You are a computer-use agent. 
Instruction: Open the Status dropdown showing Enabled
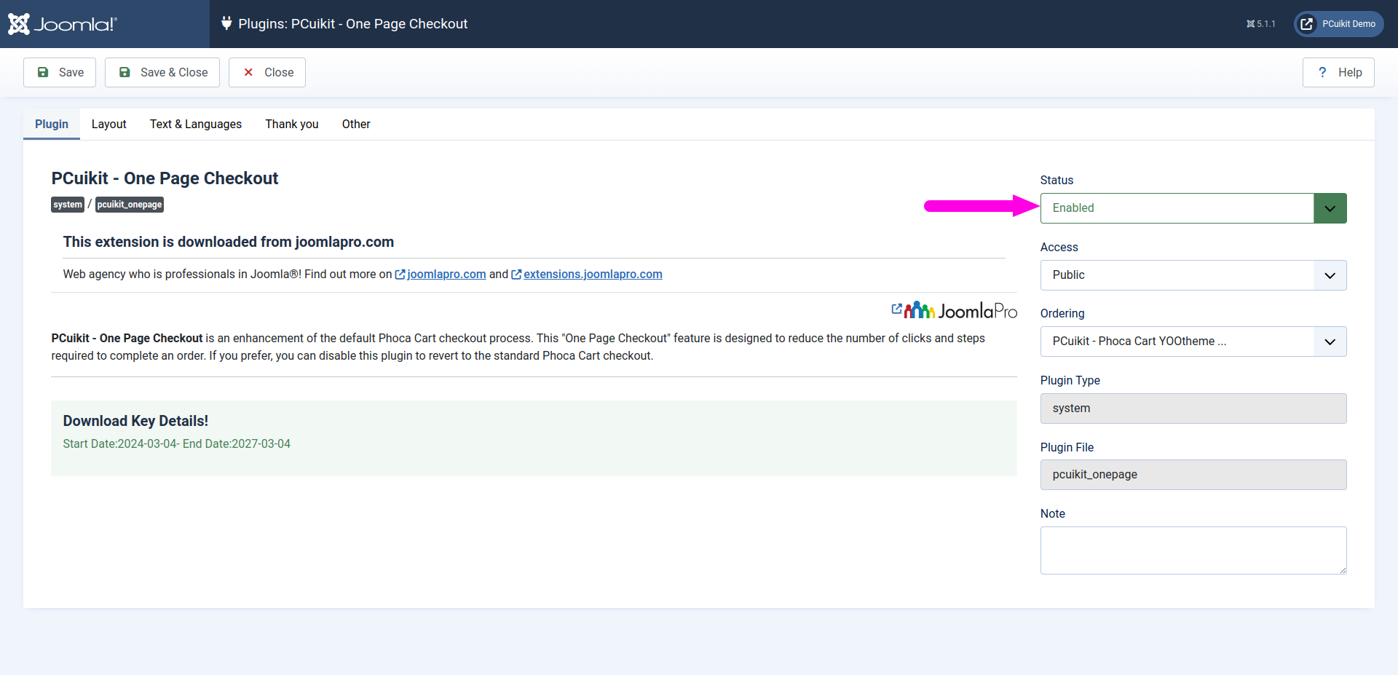[1193, 208]
